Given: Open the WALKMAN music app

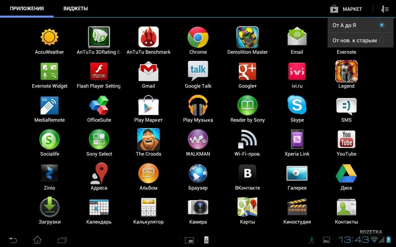Looking at the screenshot, I should (x=198, y=139).
